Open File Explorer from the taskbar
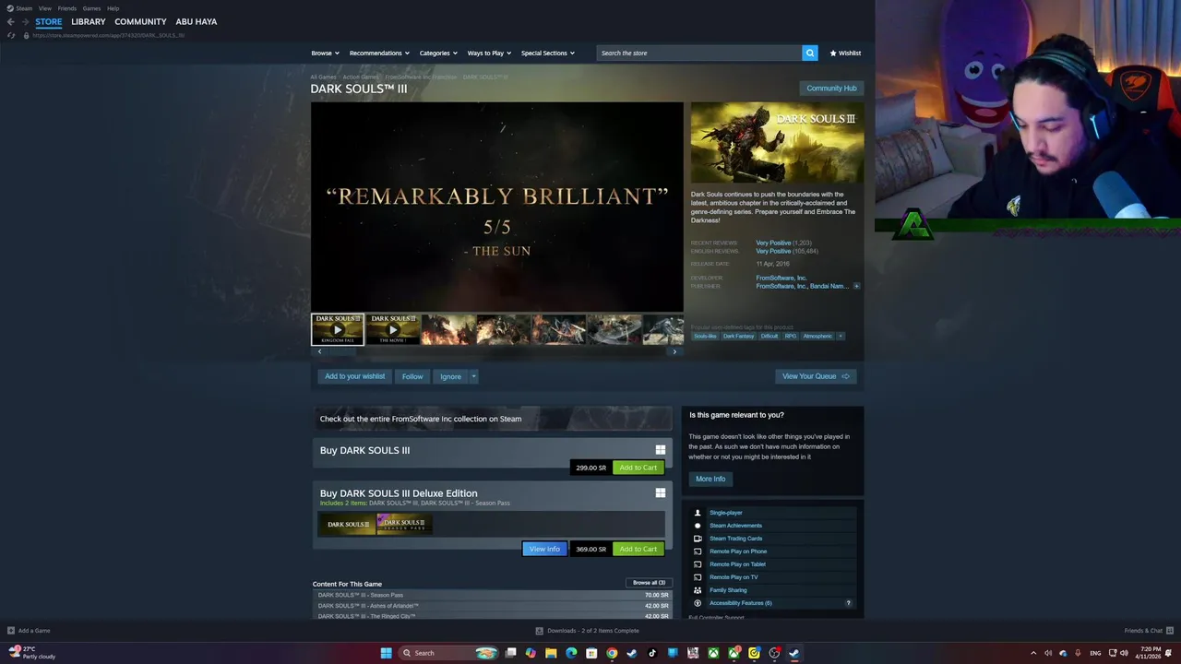1181x664 pixels. (551, 653)
